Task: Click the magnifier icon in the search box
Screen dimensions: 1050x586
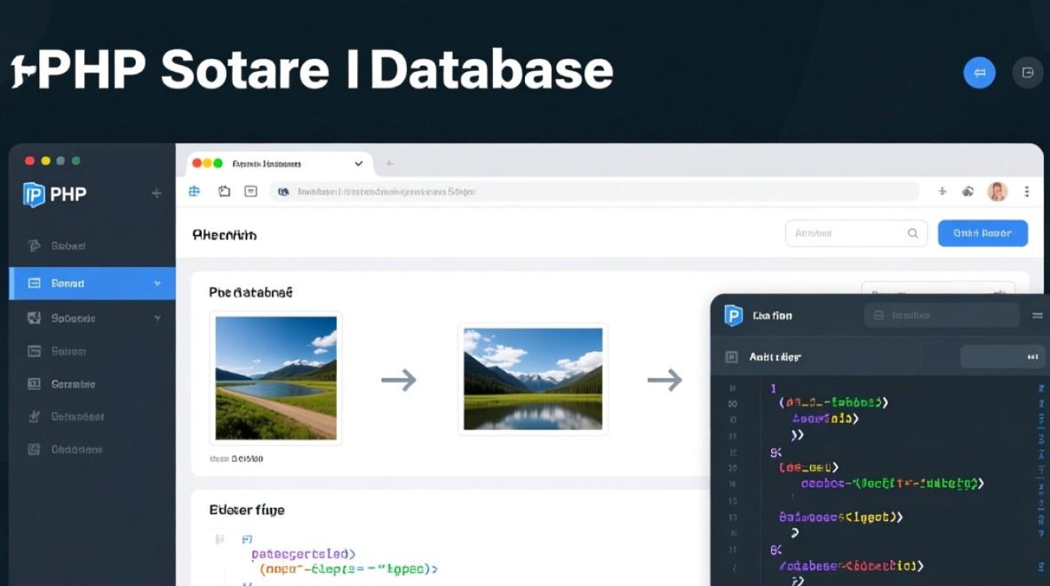Action: tap(912, 233)
